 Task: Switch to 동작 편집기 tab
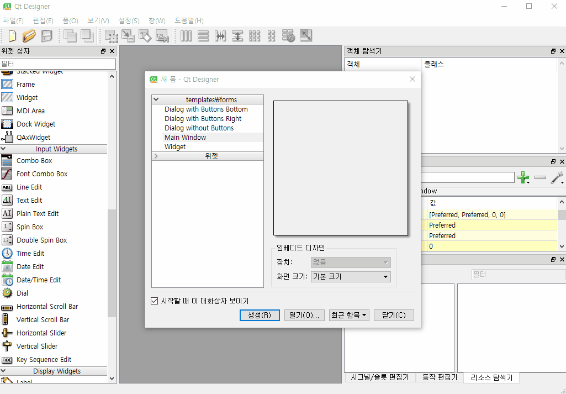coord(440,377)
